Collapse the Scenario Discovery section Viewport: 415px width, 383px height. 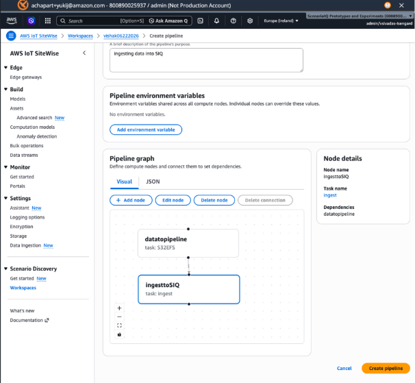click(5, 269)
